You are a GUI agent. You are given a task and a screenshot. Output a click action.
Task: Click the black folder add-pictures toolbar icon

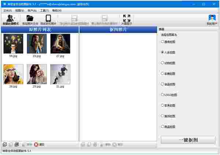pos(30,18)
